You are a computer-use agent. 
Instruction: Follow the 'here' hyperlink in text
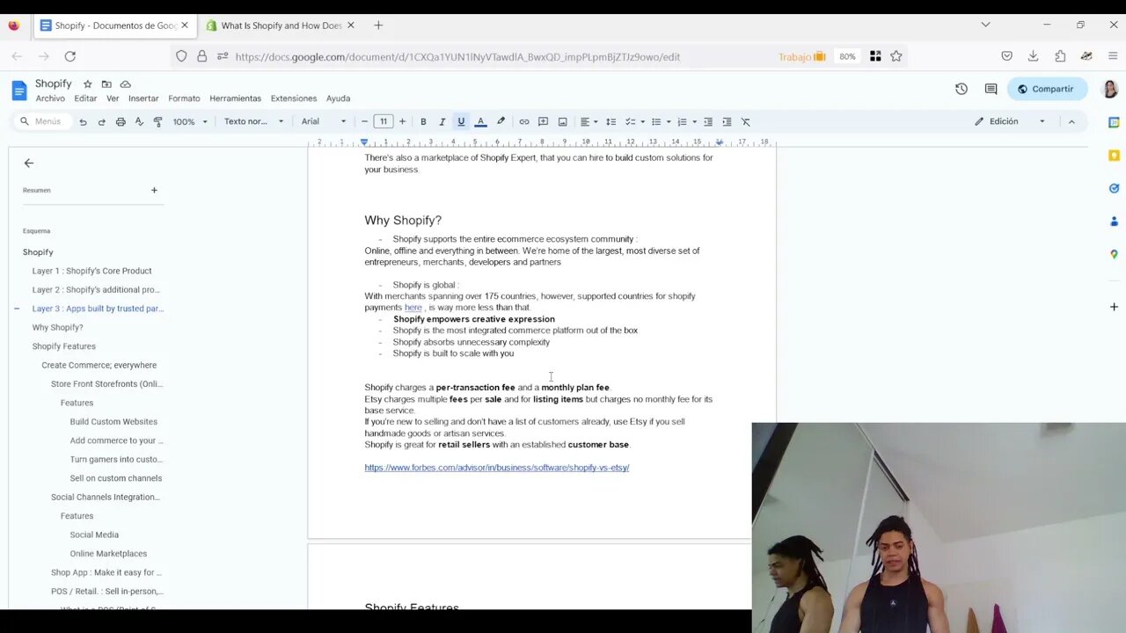[x=413, y=308]
